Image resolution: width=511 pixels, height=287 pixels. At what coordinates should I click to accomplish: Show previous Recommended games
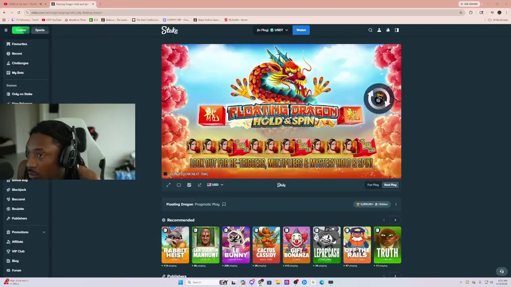[384, 220]
